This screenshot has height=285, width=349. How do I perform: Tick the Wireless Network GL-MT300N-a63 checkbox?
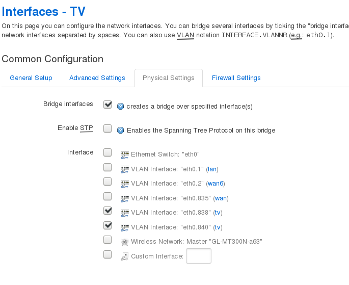click(x=108, y=240)
